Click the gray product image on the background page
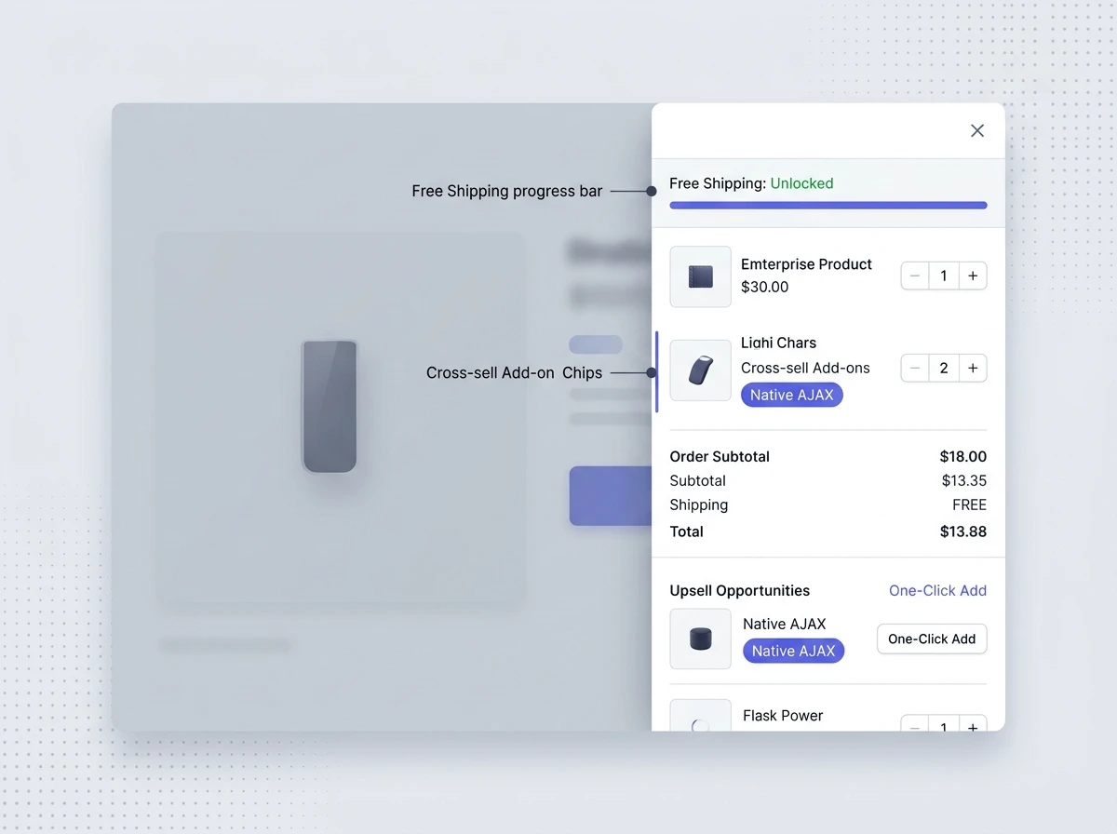Image resolution: width=1117 pixels, height=834 pixels. coord(330,406)
